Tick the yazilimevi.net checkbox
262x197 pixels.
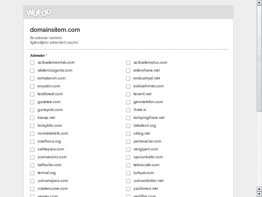(x=128, y=189)
